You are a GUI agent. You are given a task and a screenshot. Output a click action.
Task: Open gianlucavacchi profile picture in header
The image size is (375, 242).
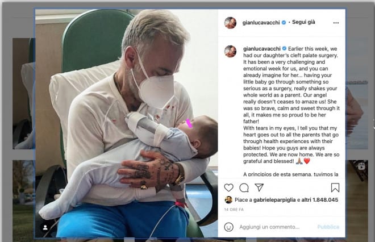point(230,23)
